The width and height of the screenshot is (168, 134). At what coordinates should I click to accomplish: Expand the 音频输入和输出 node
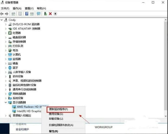click(6, 115)
